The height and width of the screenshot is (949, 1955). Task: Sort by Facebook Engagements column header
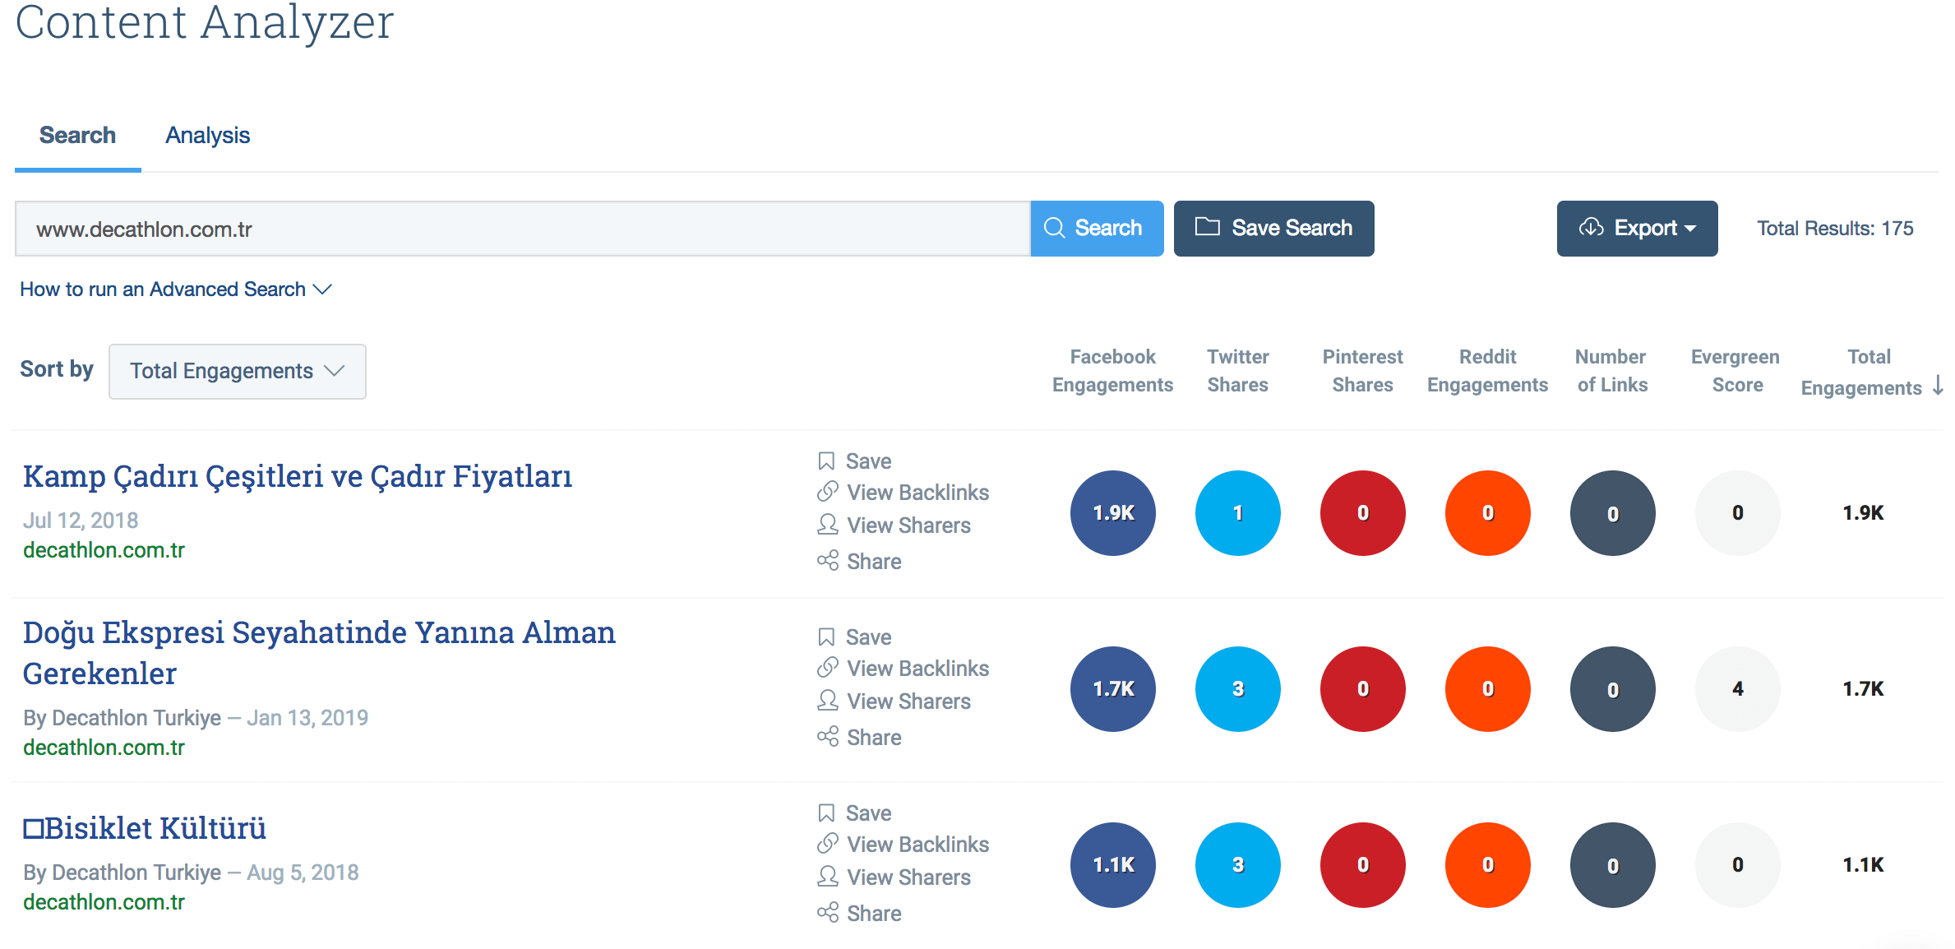pyautogui.click(x=1113, y=371)
